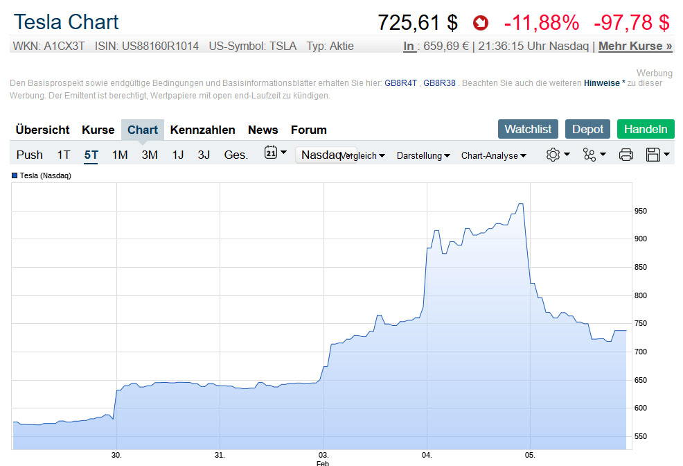
Task: Add Tesla to the Watchlist
Action: tap(528, 129)
